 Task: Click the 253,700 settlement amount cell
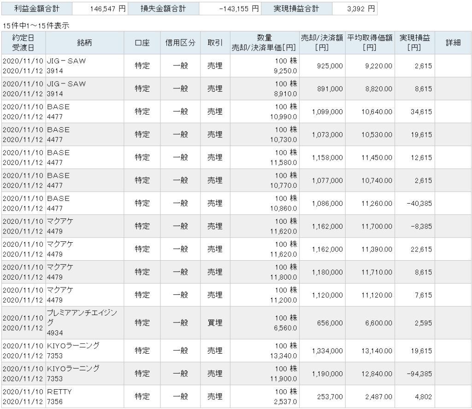point(322,397)
